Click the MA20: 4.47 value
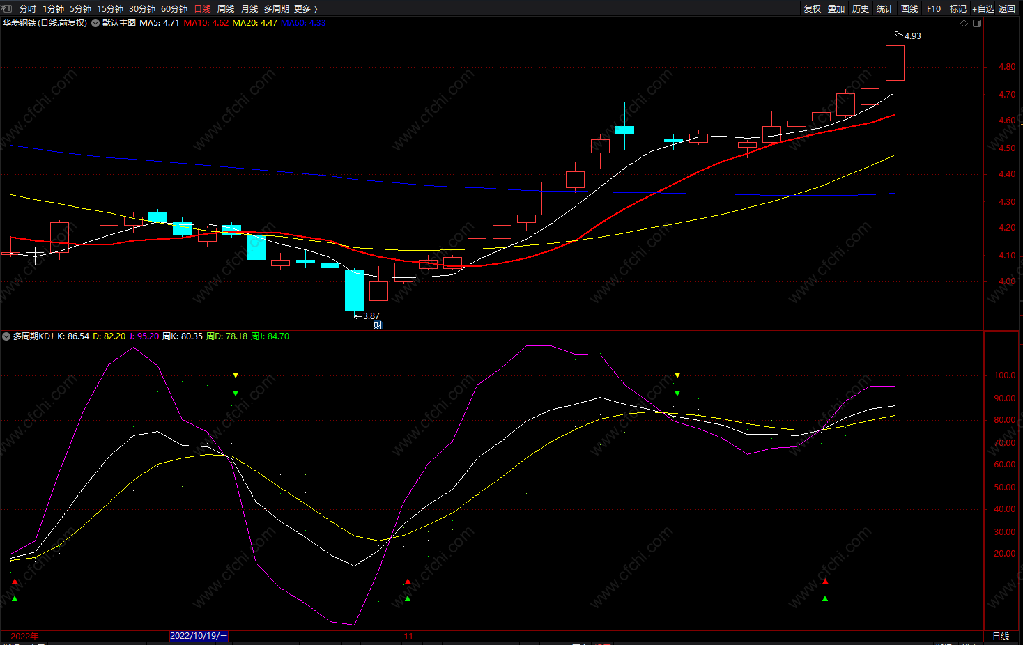Viewport: 1023px width, 645px height. click(x=255, y=23)
